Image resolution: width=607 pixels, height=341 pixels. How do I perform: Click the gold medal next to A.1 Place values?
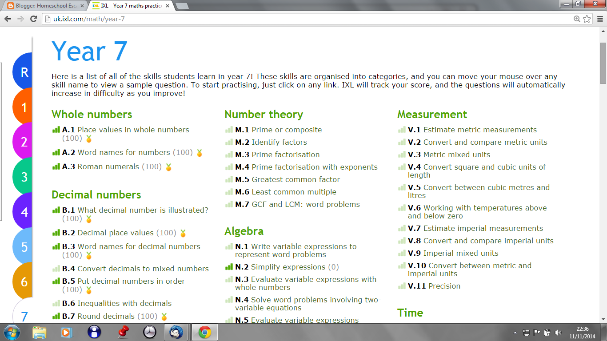coord(89,139)
